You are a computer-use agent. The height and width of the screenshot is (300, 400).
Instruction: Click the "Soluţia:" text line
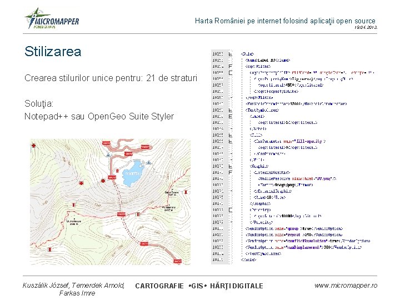coord(39,103)
